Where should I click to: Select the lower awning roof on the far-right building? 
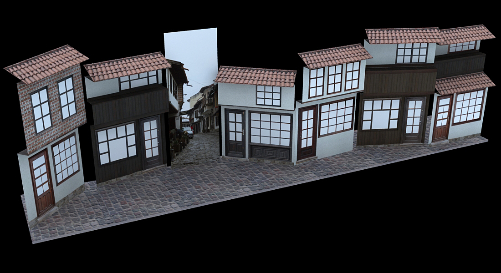[464, 83]
